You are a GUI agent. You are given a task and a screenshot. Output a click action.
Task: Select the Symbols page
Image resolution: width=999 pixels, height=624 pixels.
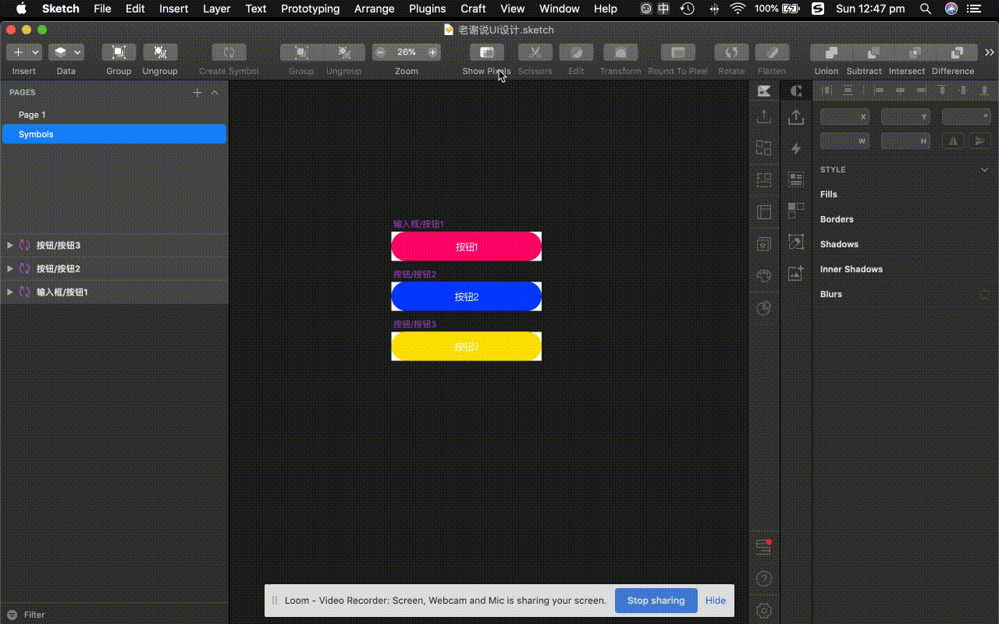pos(114,134)
